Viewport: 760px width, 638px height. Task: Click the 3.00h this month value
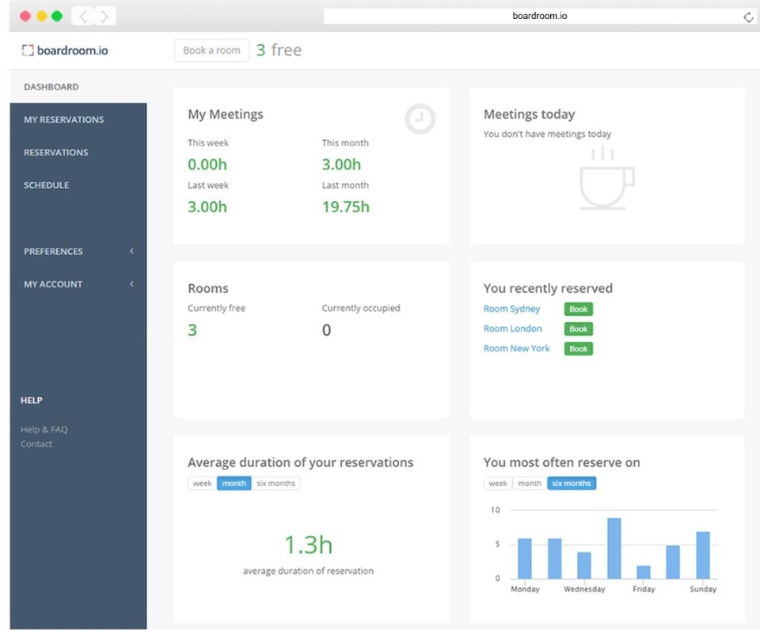click(x=341, y=165)
